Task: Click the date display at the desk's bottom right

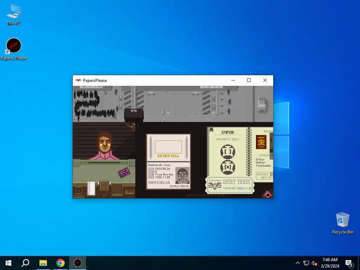Action: pos(129,191)
